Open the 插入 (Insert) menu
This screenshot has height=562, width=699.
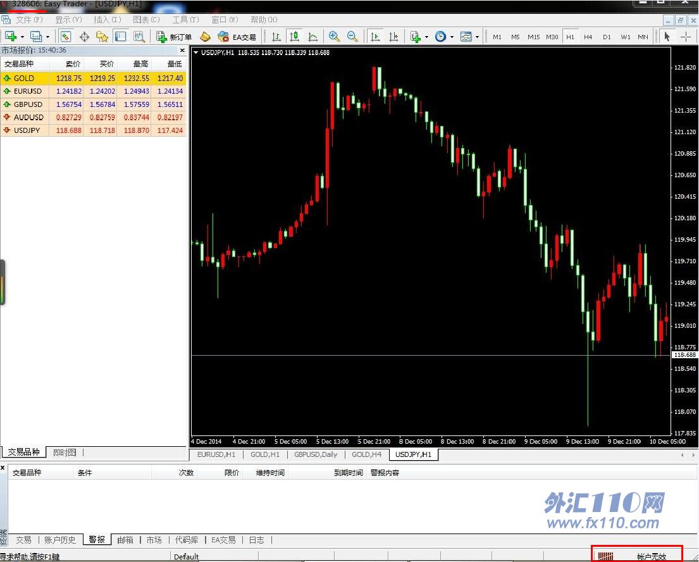pyautogui.click(x=106, y=20)
